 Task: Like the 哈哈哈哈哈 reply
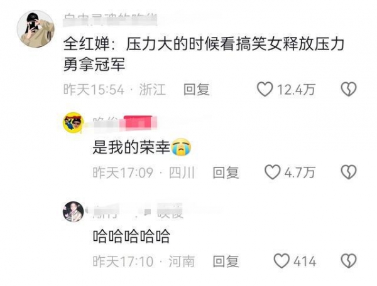point(281,261)
